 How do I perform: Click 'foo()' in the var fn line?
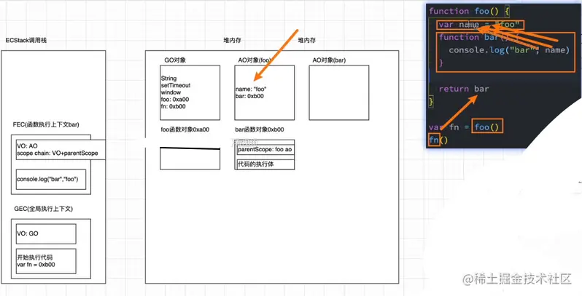pos(487,127)
